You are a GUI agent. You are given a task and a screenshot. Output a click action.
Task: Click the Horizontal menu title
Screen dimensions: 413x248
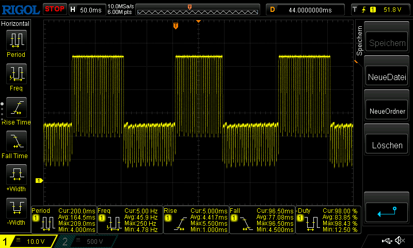pos(15,24)
